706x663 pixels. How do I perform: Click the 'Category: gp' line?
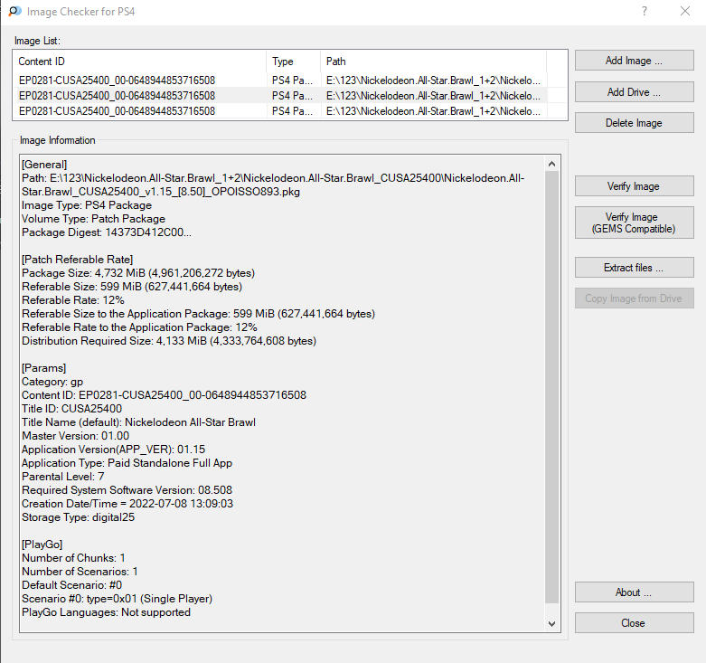coord(52,382)
